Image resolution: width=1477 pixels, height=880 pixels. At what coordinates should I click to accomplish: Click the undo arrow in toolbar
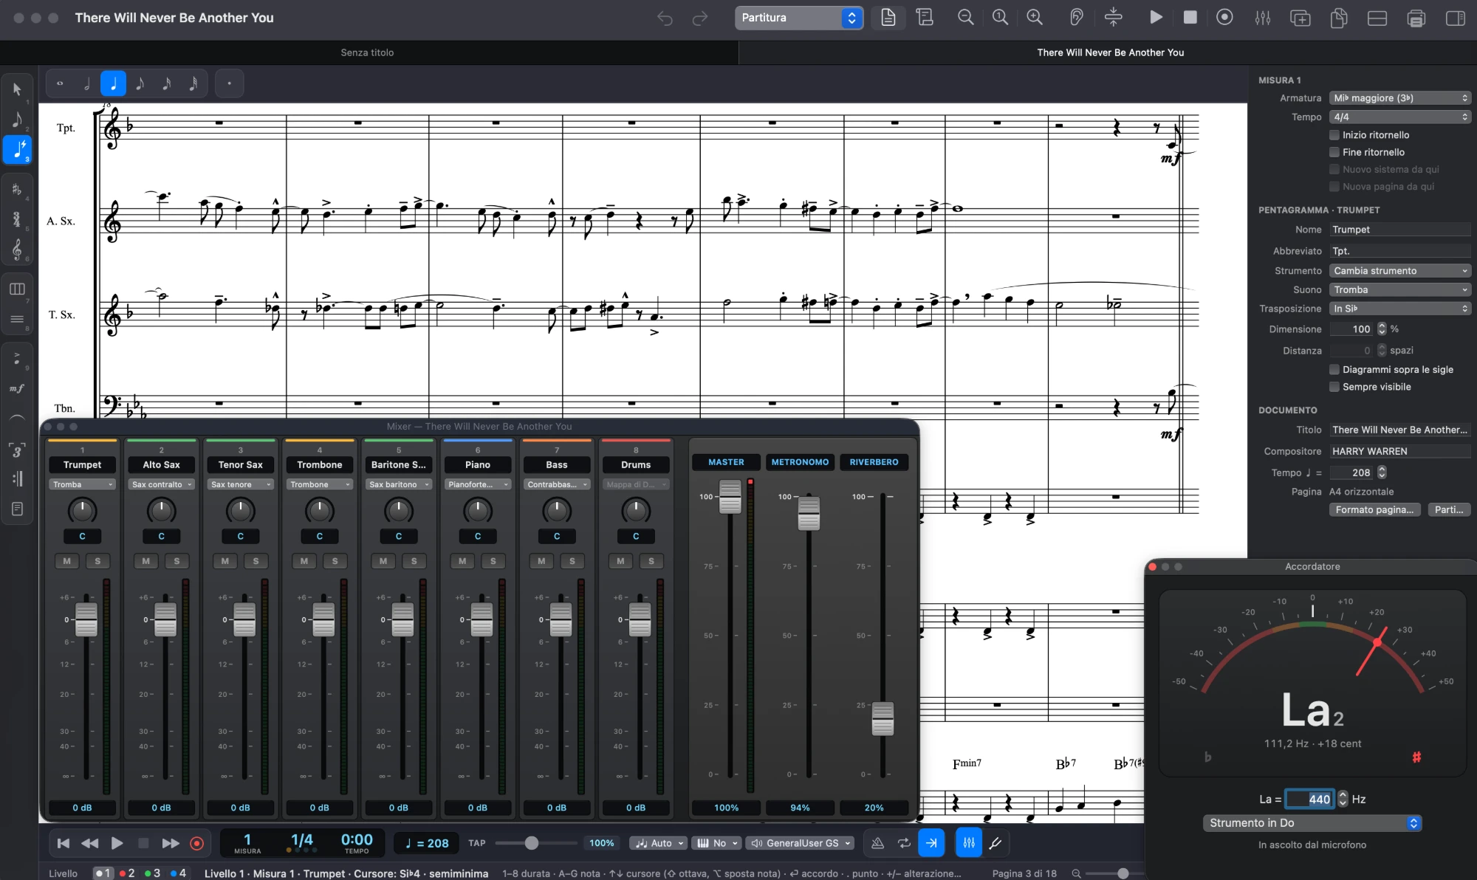coord(665,18)
